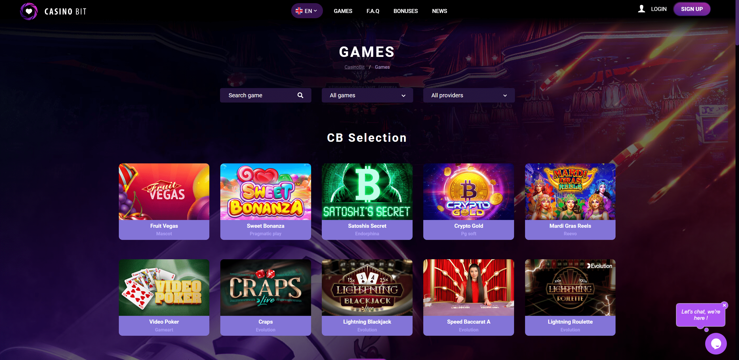
Task: Open the Sweet Bonanza game thumbnail
Action: click(265, 192)
